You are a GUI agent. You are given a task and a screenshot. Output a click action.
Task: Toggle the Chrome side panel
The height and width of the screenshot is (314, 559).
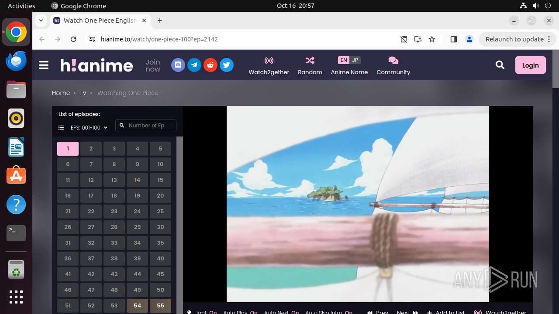[454, 39]
